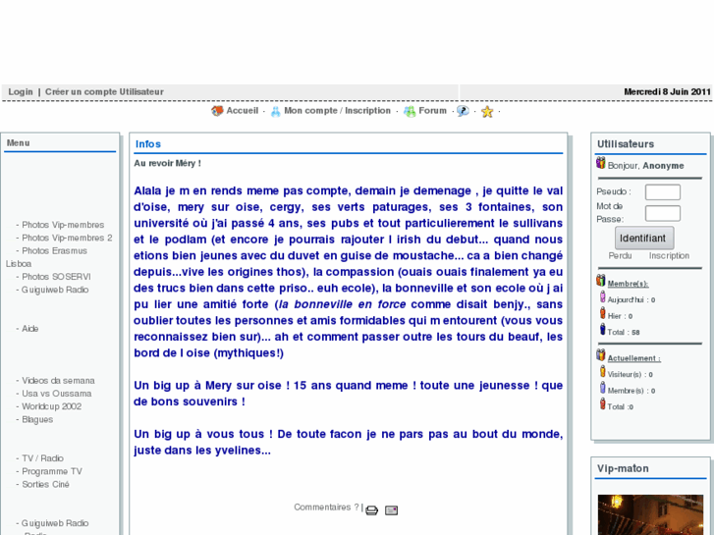Open Worldcup 2002 entry

pyautogui.click(x=52, y=406)
